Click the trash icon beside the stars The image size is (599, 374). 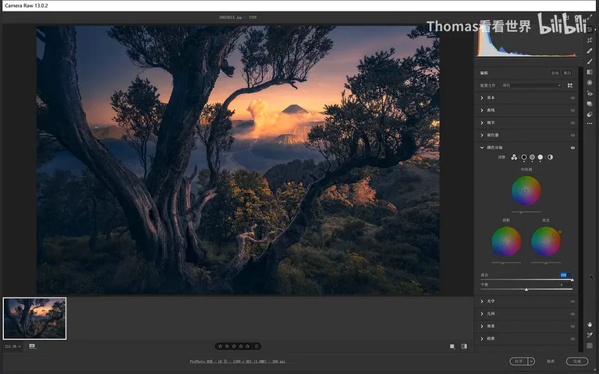coord(257,346)
